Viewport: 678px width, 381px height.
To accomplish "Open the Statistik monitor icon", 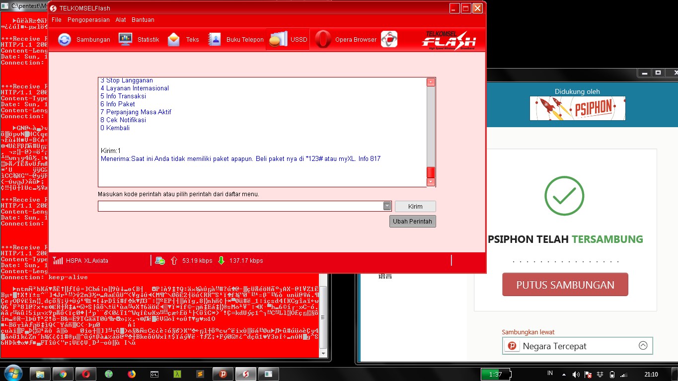I will tap(125, 39).
